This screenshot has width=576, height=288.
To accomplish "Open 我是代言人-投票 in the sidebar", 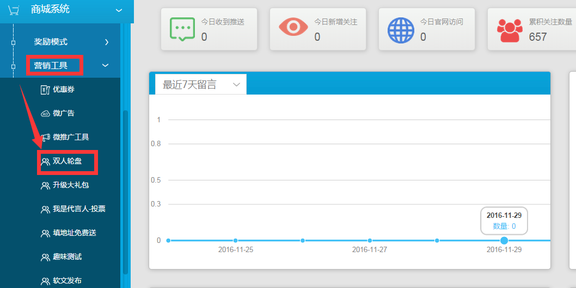I will [x=79, y=209].
